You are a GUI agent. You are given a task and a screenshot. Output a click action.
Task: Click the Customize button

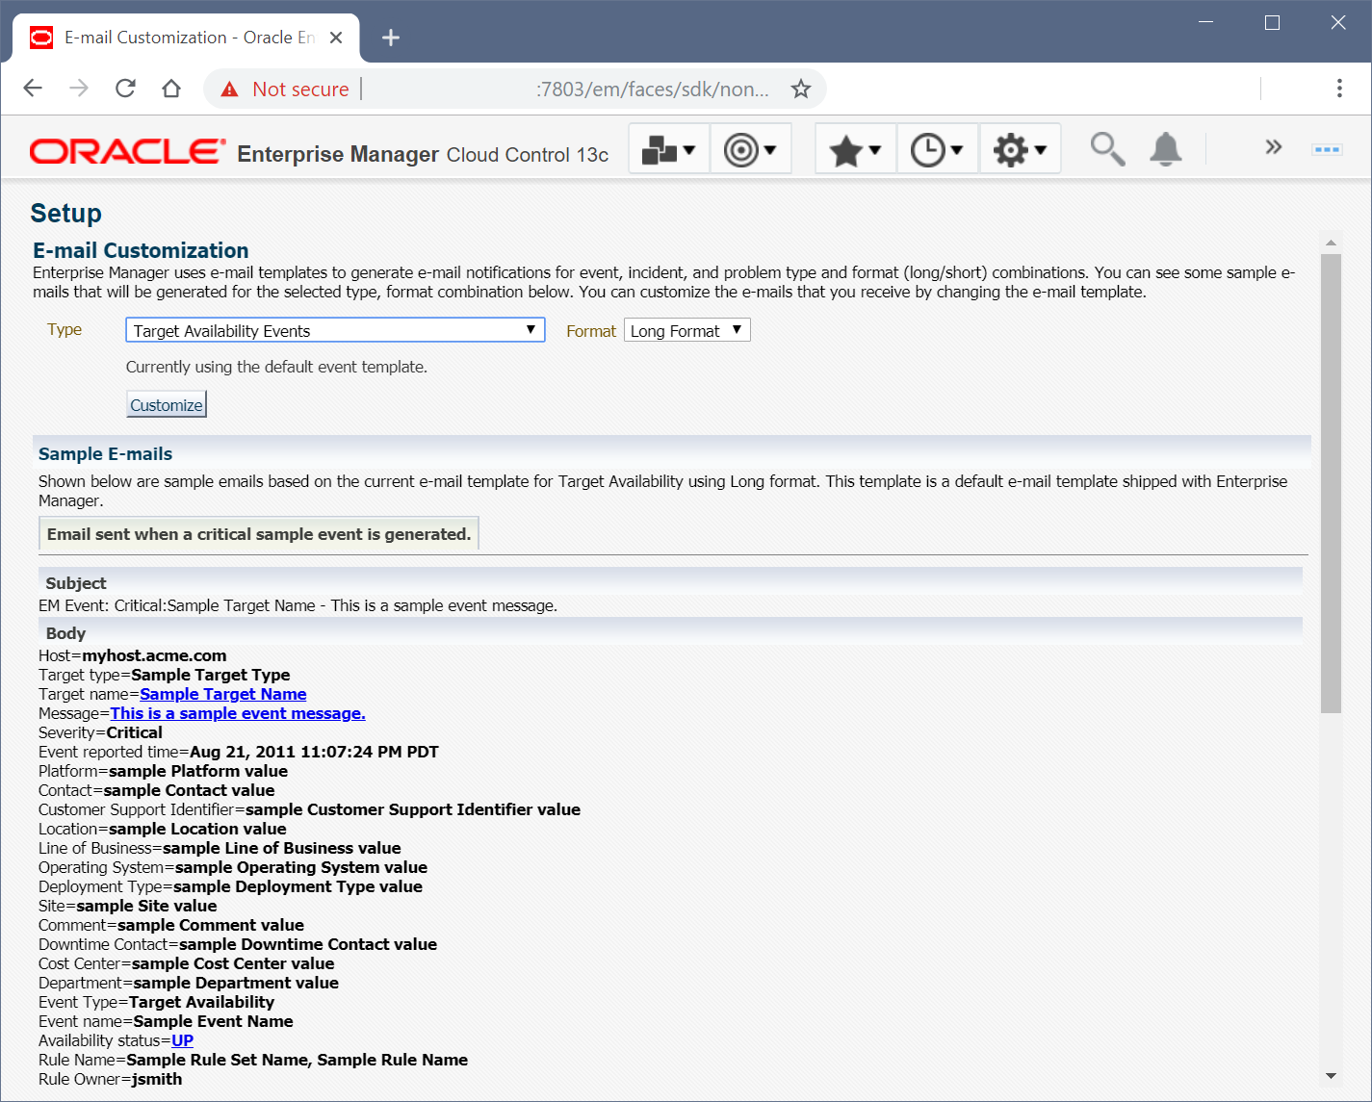pyautogui.click(x=167, y=405)
